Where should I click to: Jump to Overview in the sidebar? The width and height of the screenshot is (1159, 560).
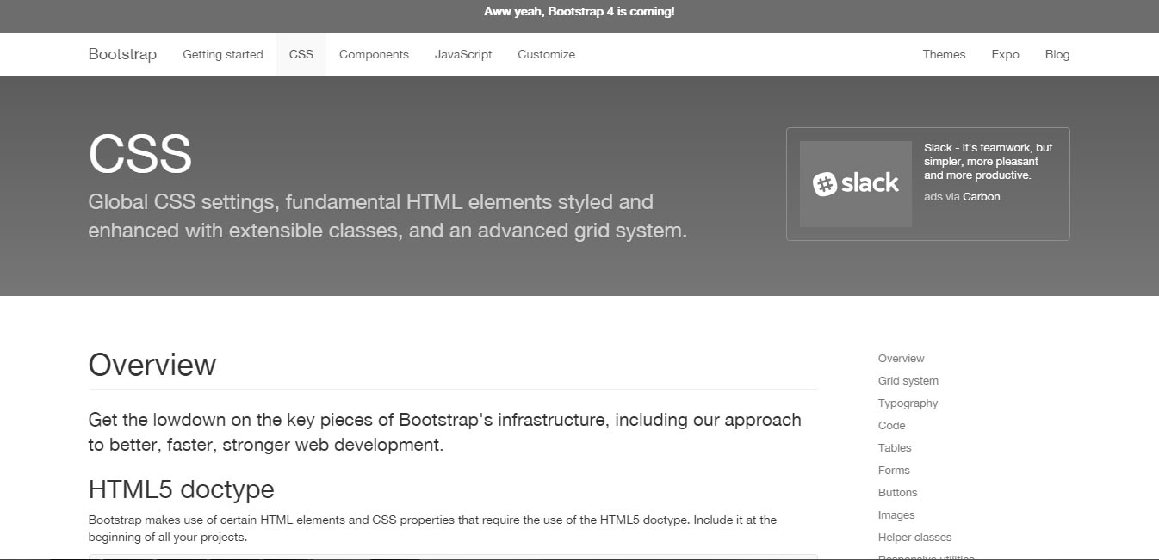(901, 358)
